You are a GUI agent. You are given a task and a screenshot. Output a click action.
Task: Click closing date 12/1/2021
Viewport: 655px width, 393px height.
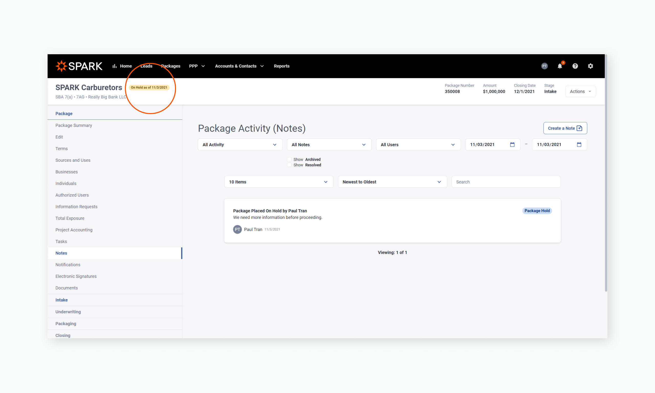point(524,92)
